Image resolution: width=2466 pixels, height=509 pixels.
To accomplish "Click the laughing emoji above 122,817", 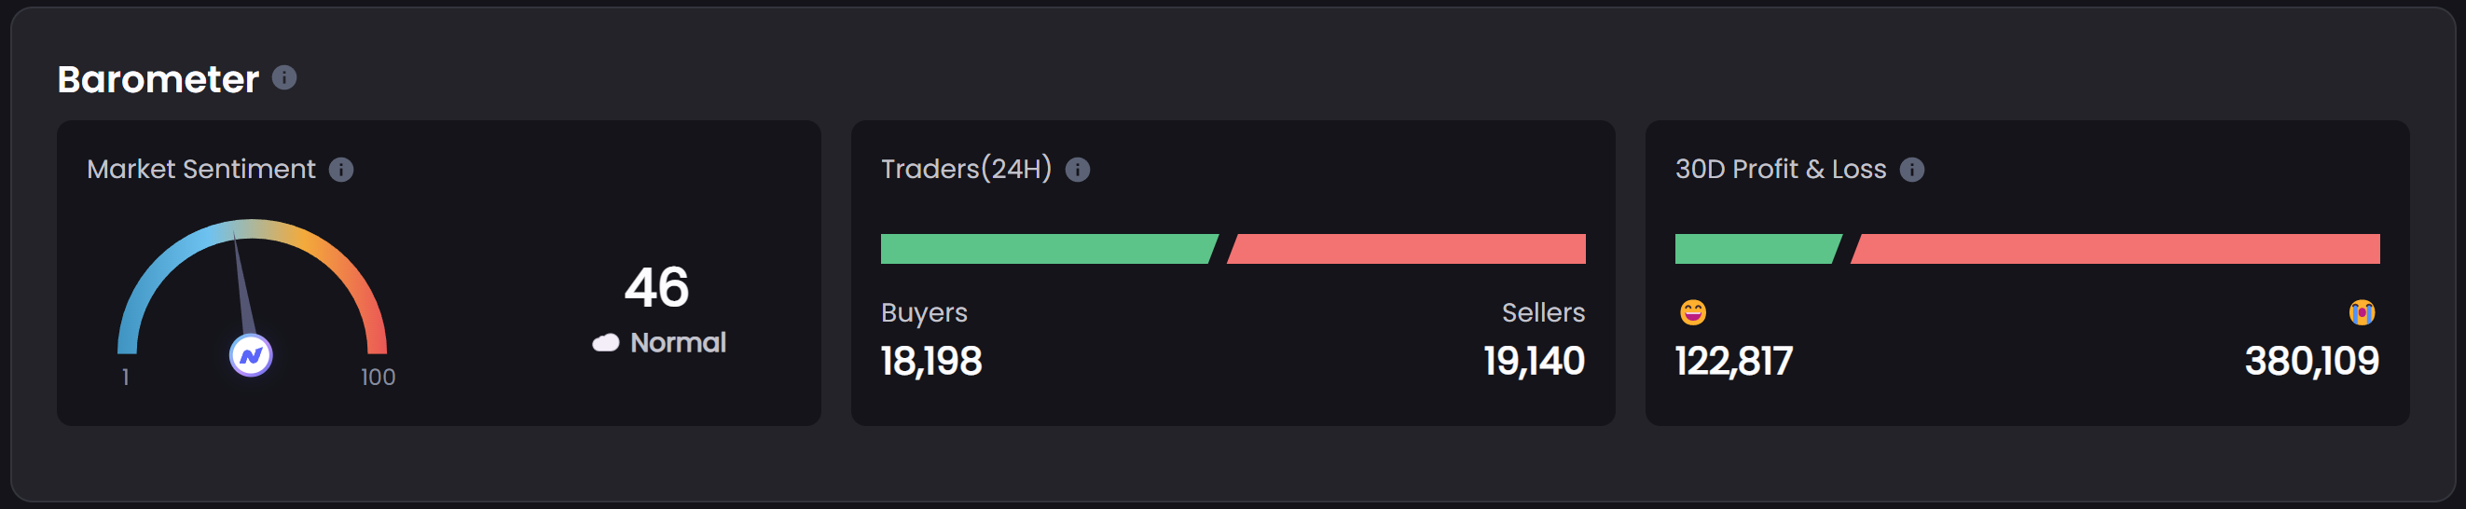I will [x=1692, y=312].
